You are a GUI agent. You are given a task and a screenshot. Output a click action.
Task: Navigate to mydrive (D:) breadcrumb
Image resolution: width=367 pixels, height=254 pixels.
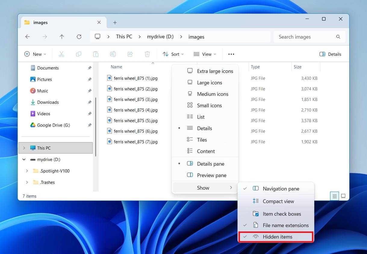[x=160, y=37]
